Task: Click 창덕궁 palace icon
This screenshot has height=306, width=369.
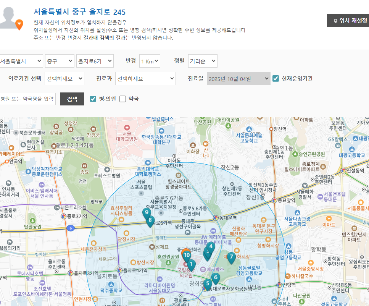Action: tap(56, 126)
